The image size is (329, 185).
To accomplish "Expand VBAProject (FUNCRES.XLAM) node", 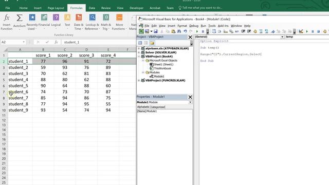I will (x=139, y=80).
